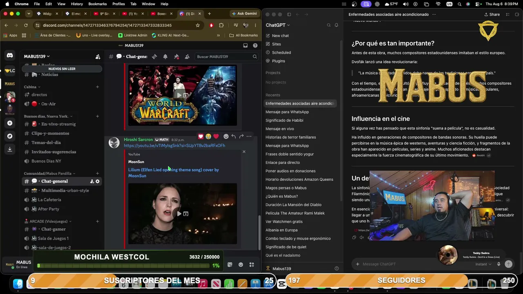Viewport: 523px width, 294px height.
Task: Play the Lilium cover video thumbnail
Action: tap(179, 214)
